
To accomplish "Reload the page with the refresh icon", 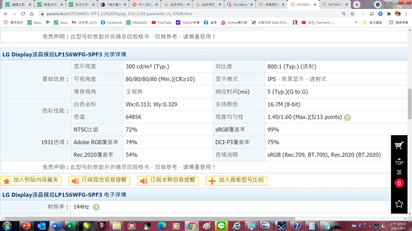I will (x=23, y=14).
